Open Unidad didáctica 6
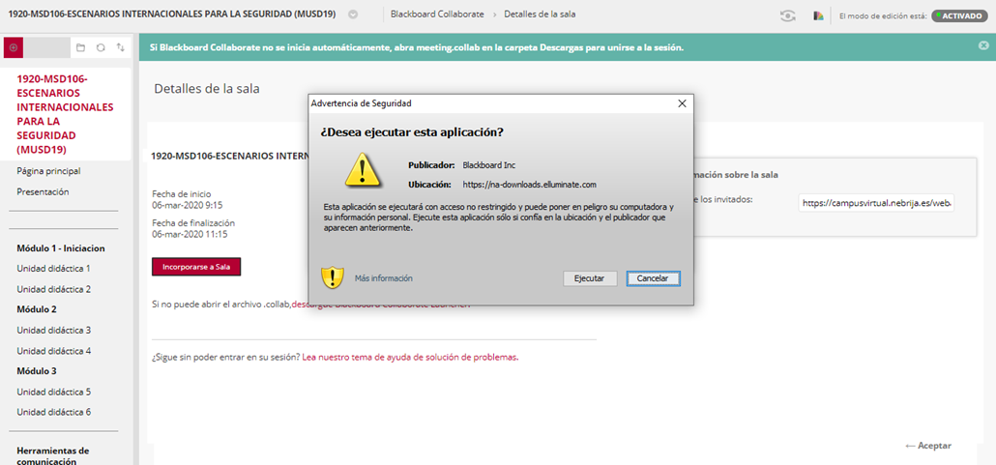Screen dimensions: 996x465 pyautogui.click(x=54, y=412)
